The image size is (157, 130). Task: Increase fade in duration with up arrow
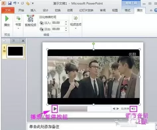coord(66,22)
